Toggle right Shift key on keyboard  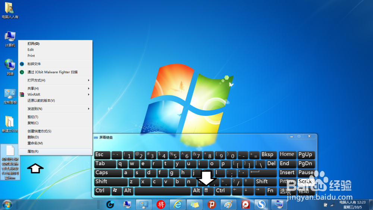(x=266, y=182)
